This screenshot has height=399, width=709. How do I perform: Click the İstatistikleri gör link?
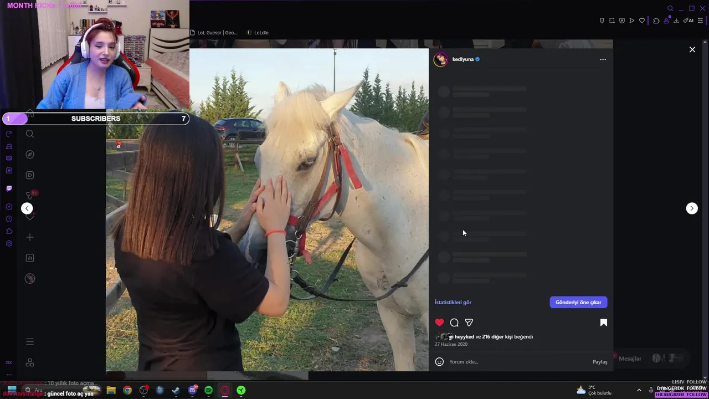[453, 302]
